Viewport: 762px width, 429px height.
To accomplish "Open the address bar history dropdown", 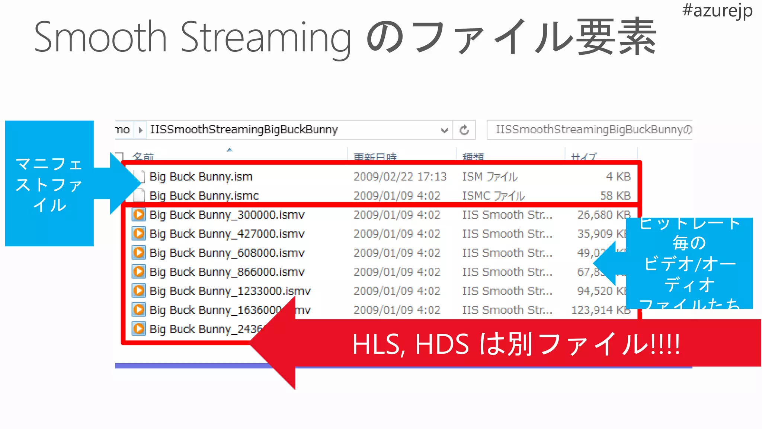I will [444, 130].
